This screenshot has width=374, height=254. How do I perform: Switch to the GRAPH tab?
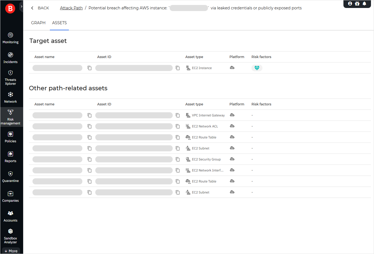pyautogui.click(x=38, y=23)
